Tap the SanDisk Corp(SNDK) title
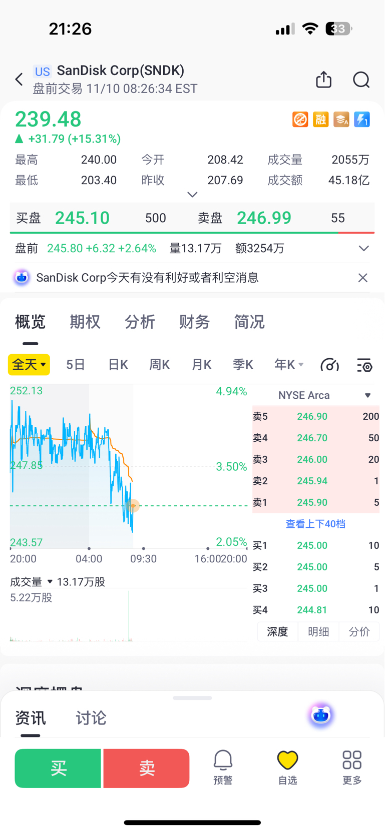The width and height of the screenshot is (385, 833). (x=121, y=71)
